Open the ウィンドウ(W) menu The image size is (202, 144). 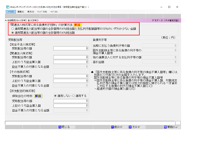(42, 12)
